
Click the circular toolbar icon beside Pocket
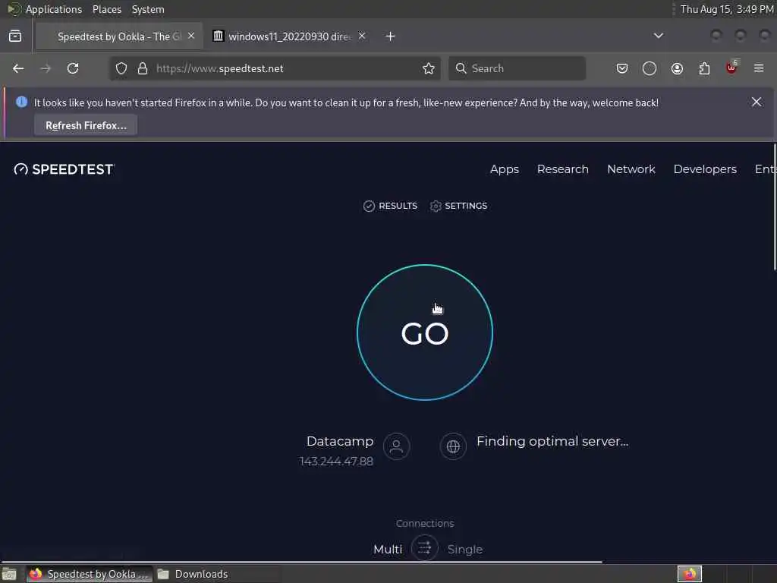(x=650, y=68)
